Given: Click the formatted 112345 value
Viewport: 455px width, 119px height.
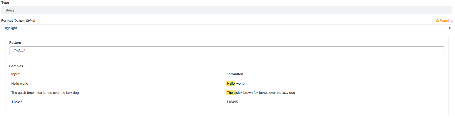Looking at the screenshot, I should click(232, 102).
